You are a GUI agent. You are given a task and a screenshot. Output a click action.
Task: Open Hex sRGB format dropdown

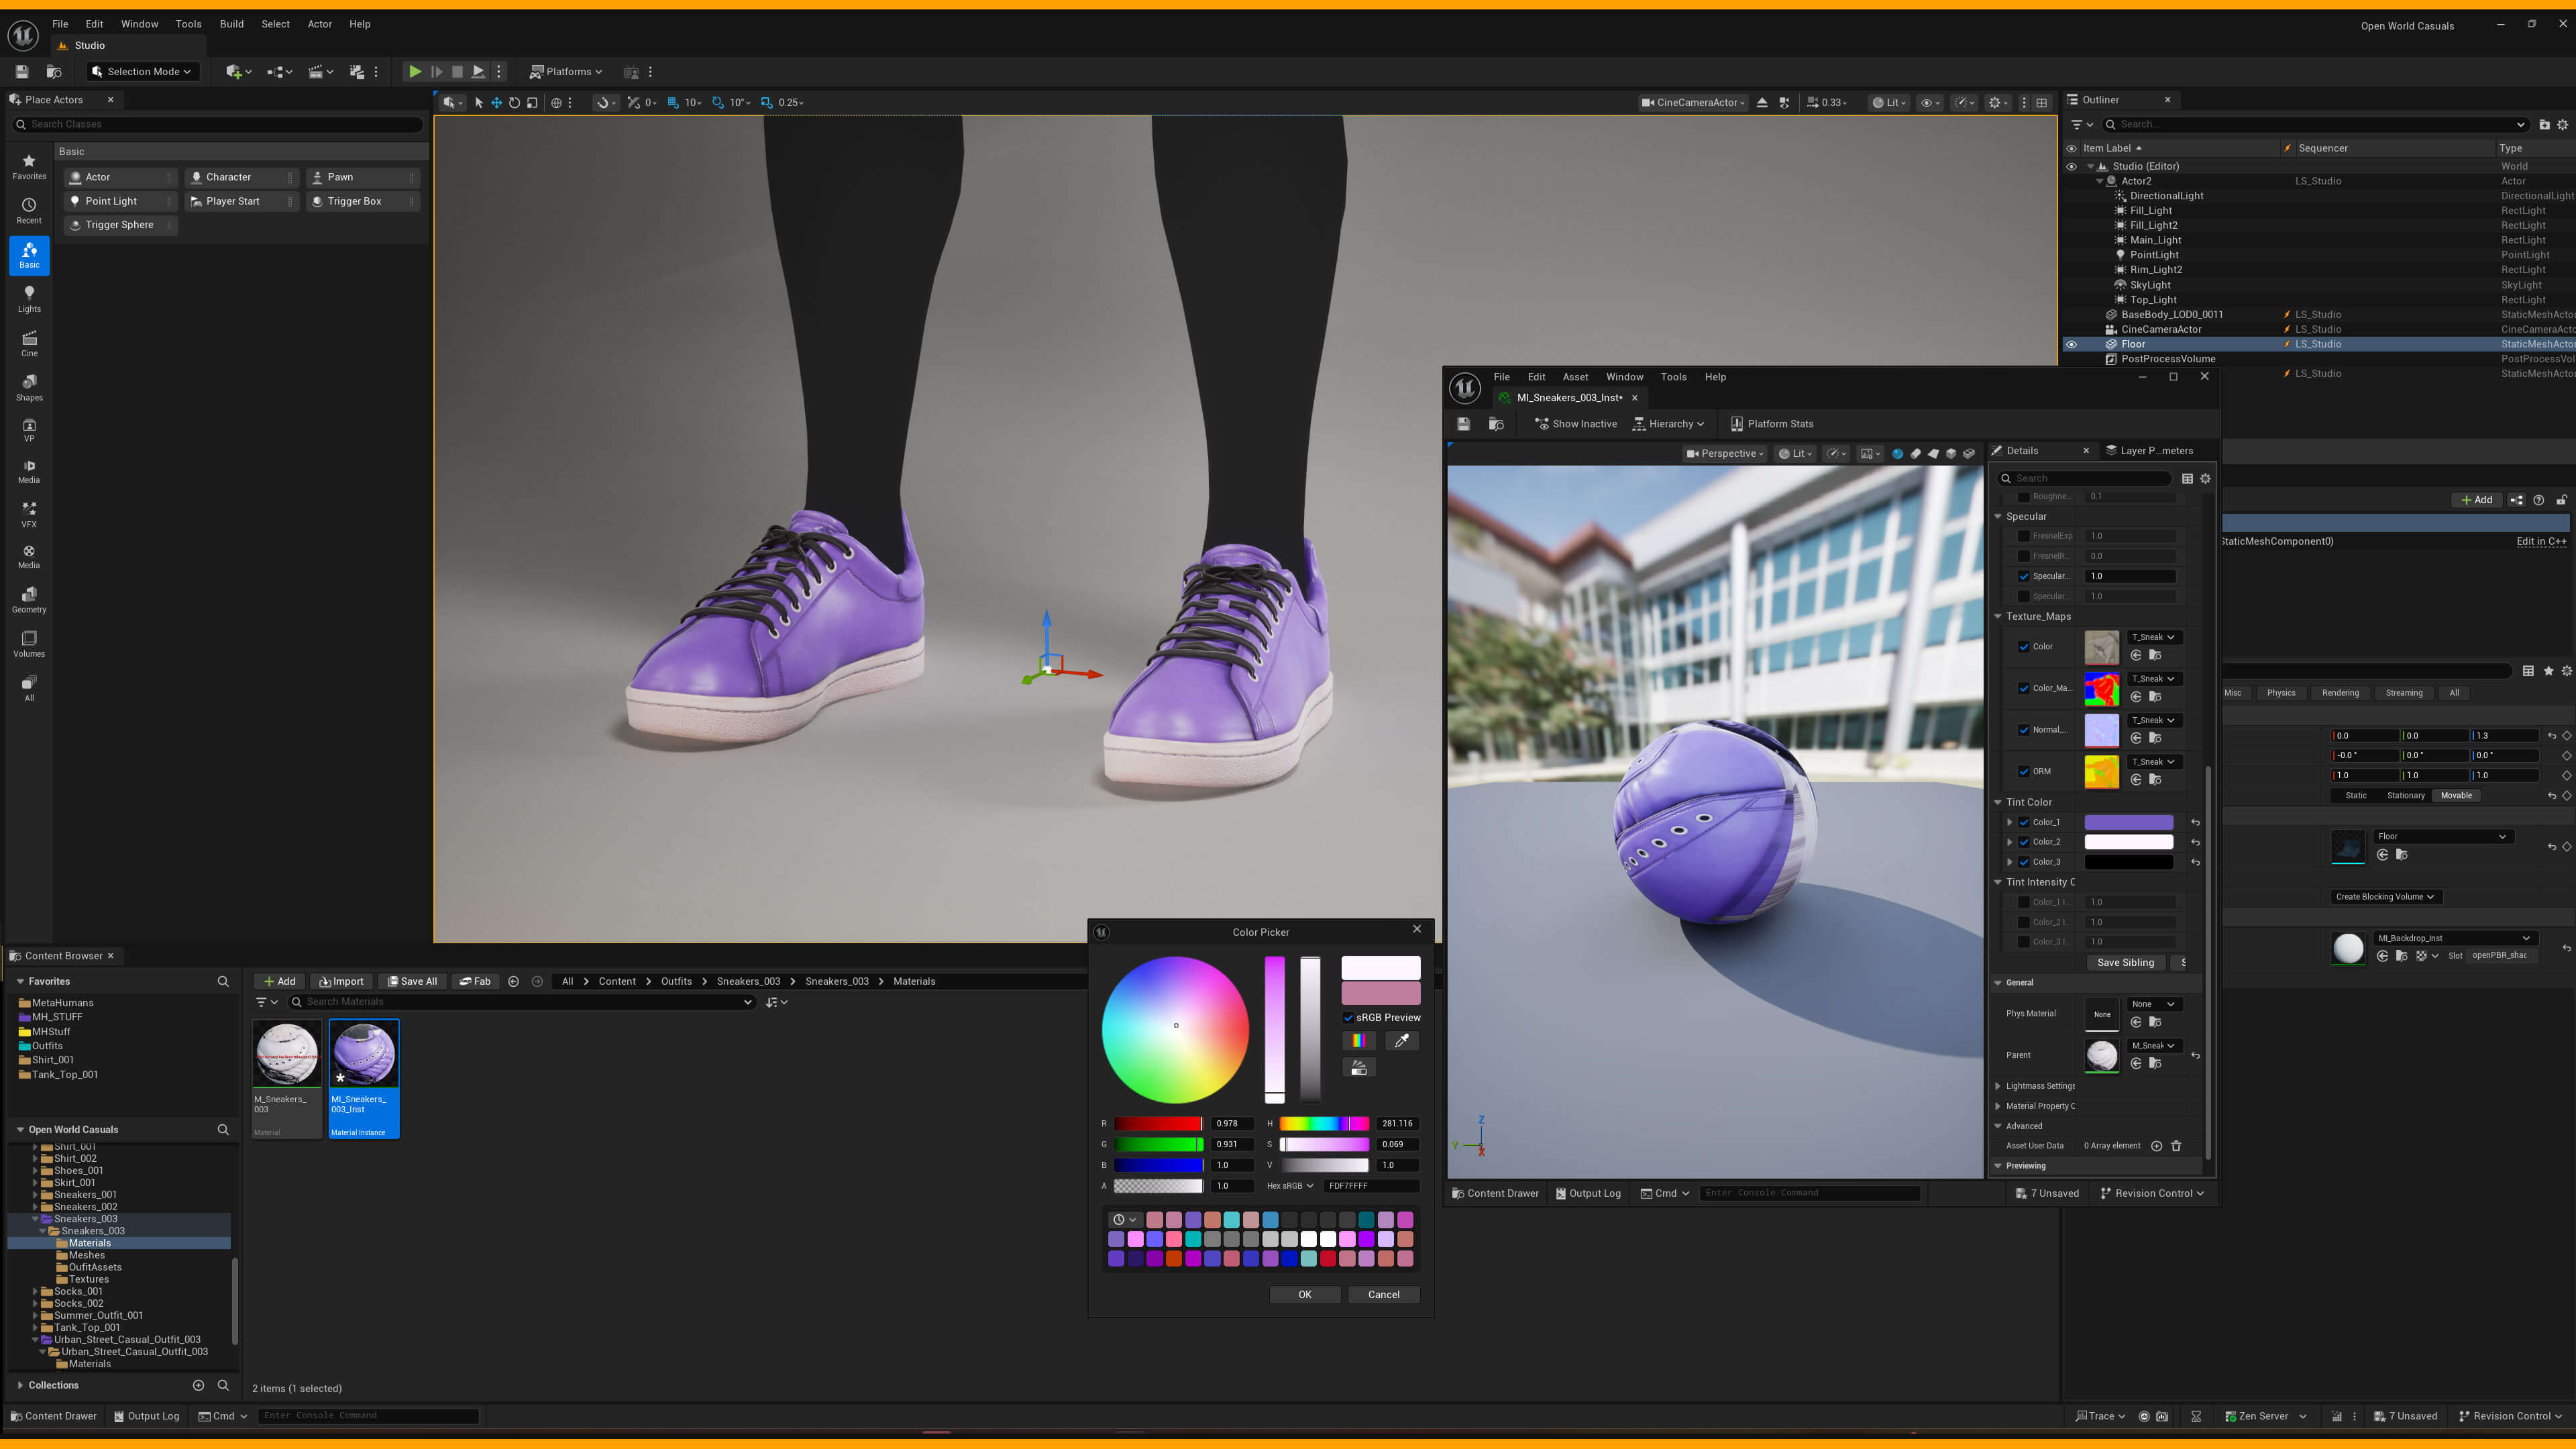[1290, 1186]
